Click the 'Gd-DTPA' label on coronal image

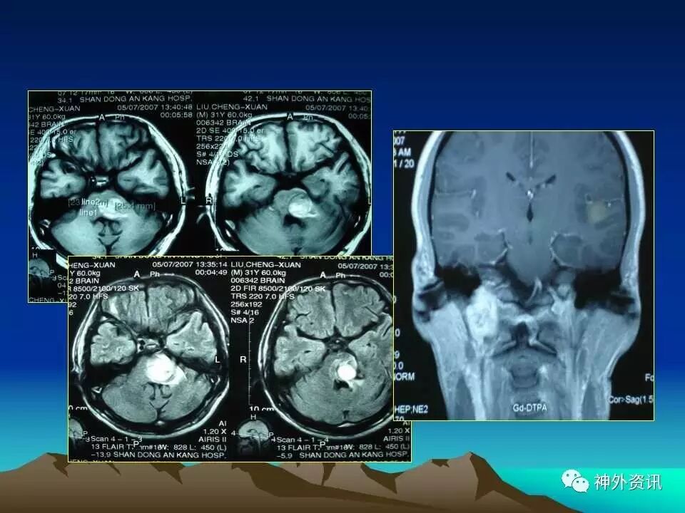529,408
